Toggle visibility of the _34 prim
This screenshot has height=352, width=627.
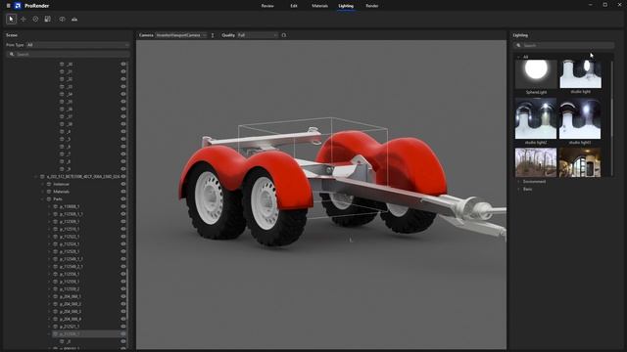(123, 94)
